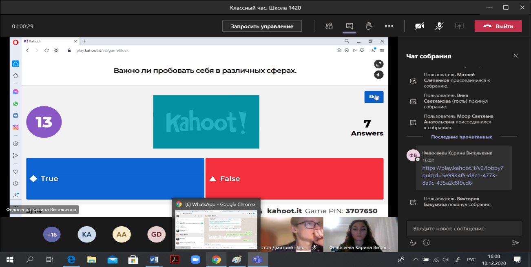Reload the Kahoot page

pos(46,51)
